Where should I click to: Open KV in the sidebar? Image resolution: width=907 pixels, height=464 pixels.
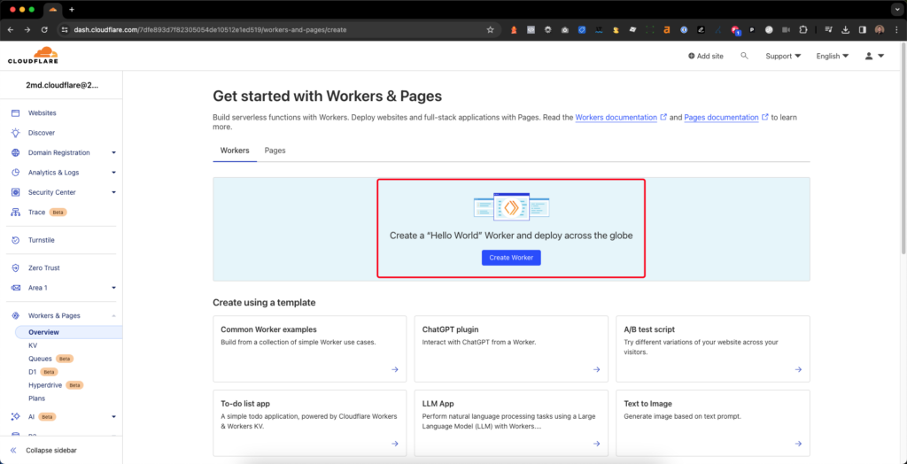[x=33, y=345]
